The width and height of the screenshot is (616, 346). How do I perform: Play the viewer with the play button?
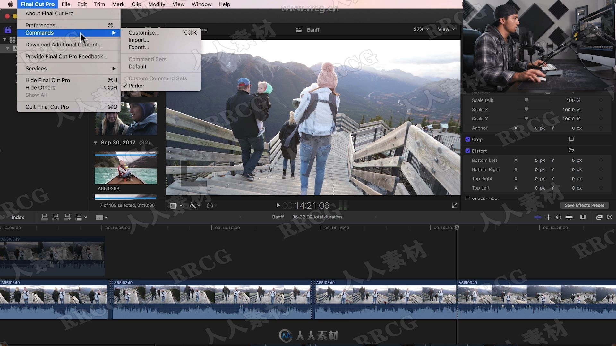coord(278,205)
